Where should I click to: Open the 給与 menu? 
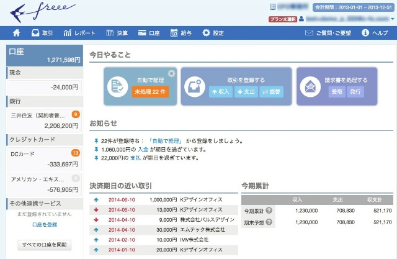point(181,33)
